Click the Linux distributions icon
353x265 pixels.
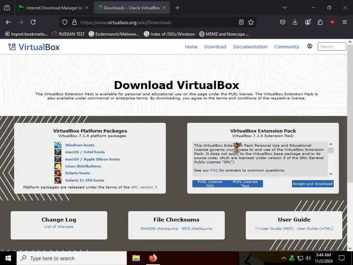click(x=58, y=166)
